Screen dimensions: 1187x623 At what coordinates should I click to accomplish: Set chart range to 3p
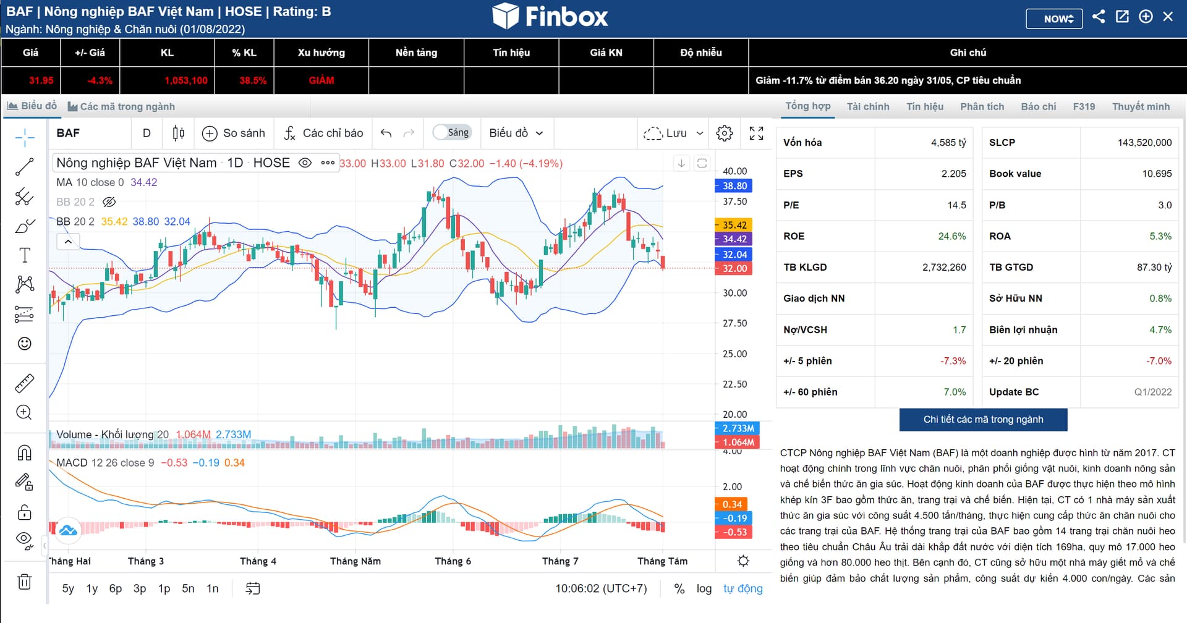click(x=140, y=588)
